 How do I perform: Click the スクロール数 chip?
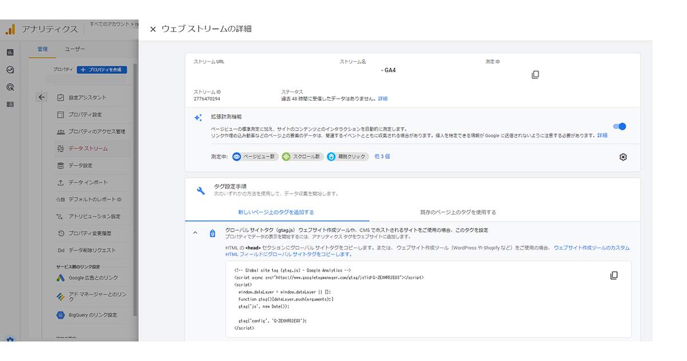pos(303,156)
